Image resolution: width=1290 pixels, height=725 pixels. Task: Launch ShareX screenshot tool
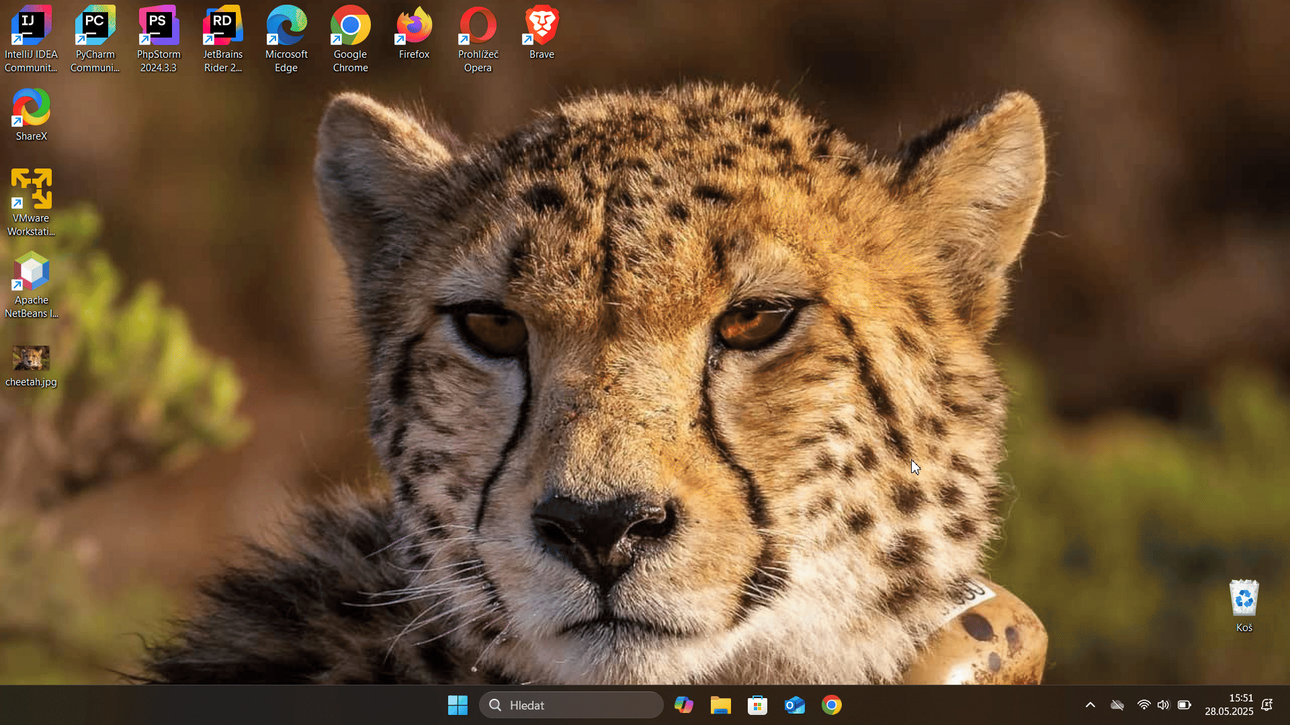(x=31, y=107)
